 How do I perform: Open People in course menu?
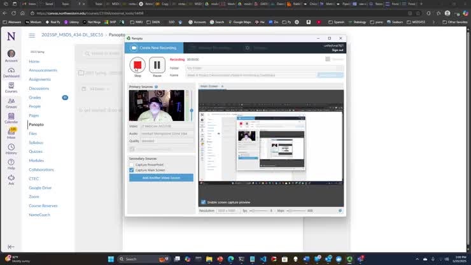point(34,106)
